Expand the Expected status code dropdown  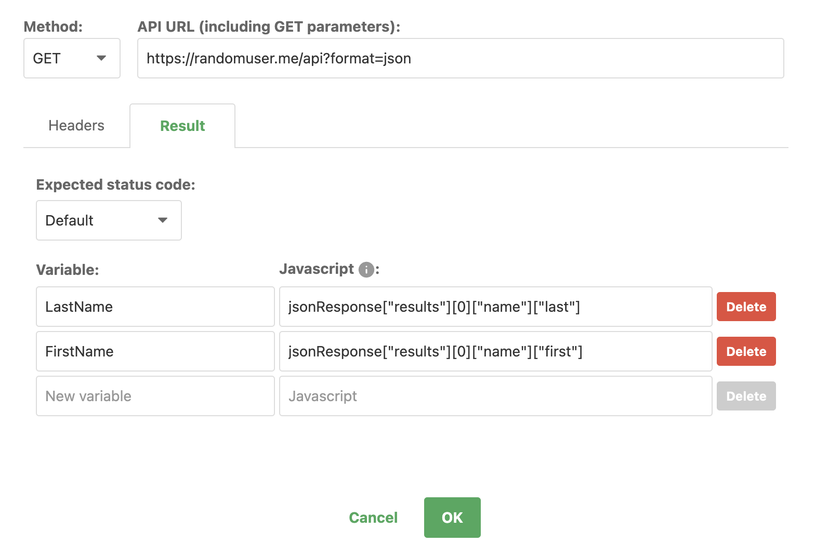coord(109,220)
